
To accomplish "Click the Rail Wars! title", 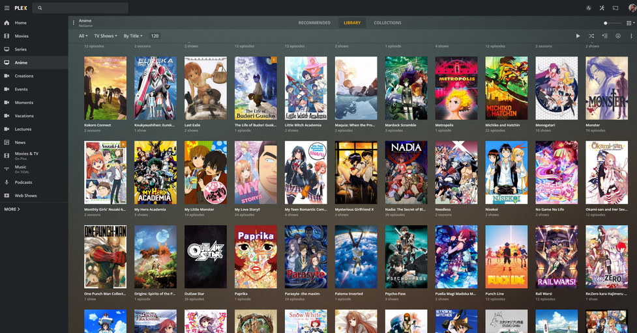I will (544, 294).
